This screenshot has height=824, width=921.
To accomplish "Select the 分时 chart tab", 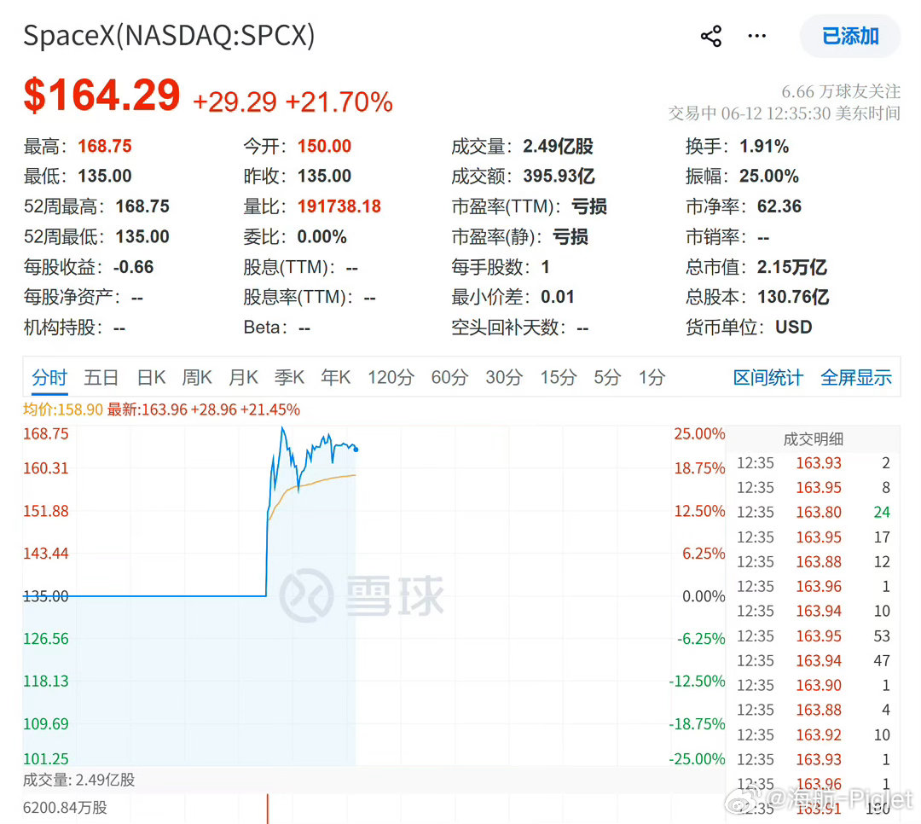I will pos(49,377).
